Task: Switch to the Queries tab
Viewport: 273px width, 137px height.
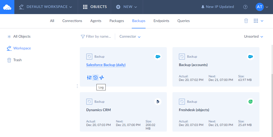Action: [x=183, y=21]
